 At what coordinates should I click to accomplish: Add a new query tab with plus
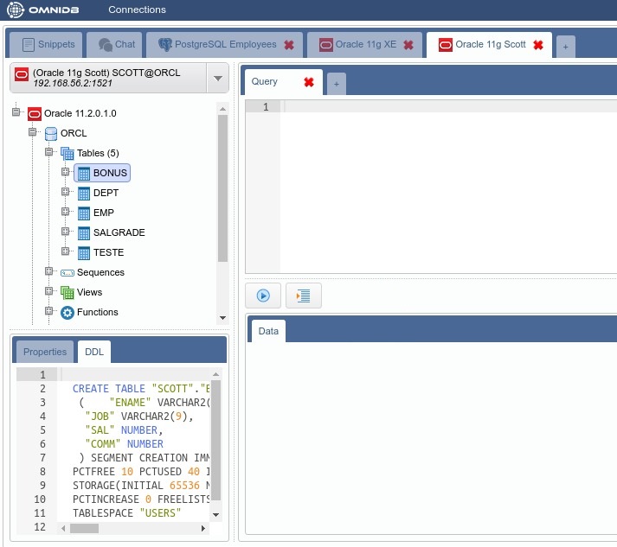click(336, 83)
